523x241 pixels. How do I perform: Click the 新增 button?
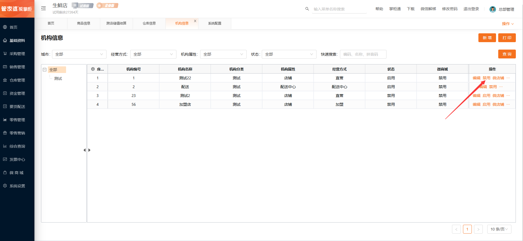coord(487,38)
